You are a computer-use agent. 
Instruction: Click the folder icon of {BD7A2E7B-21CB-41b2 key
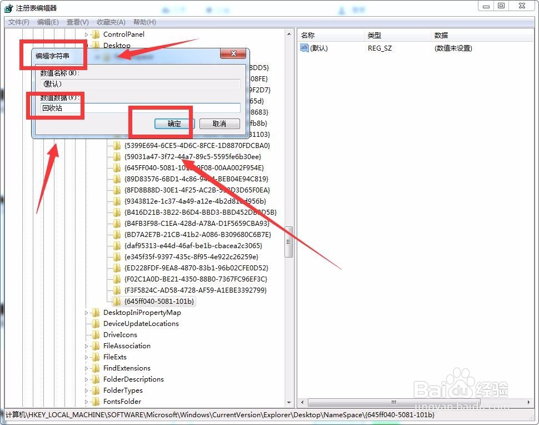117,235
